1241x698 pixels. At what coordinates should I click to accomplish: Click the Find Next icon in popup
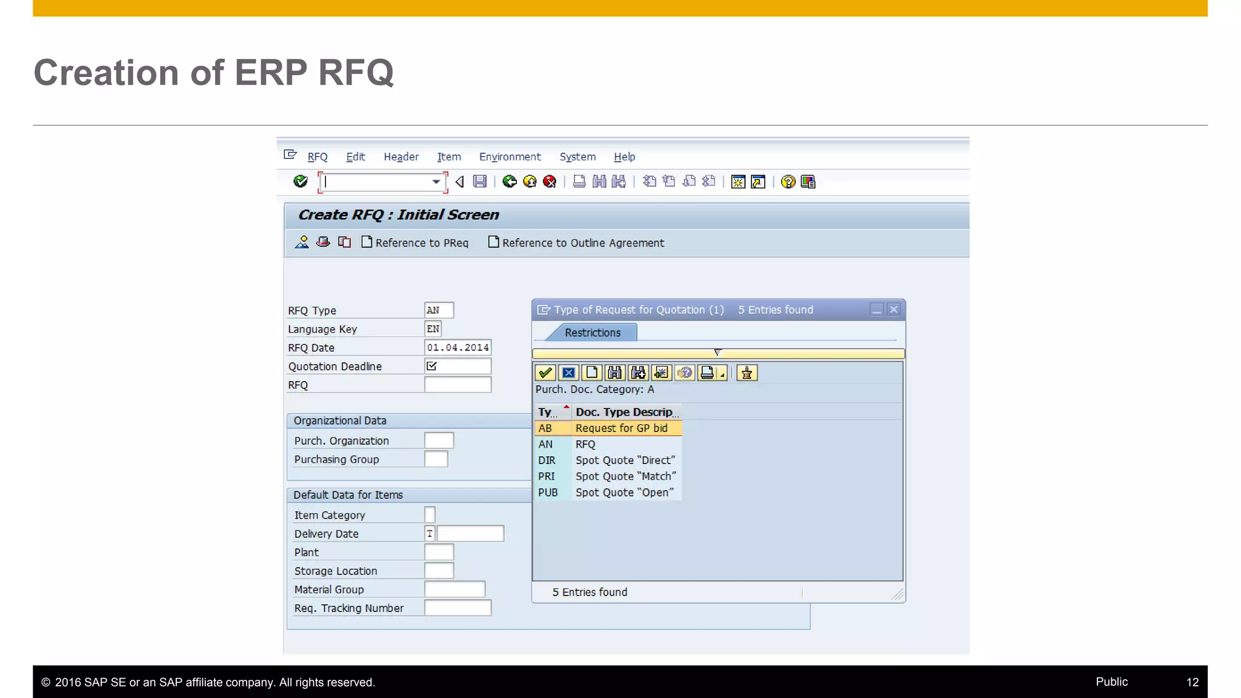(x=638, y=373)
